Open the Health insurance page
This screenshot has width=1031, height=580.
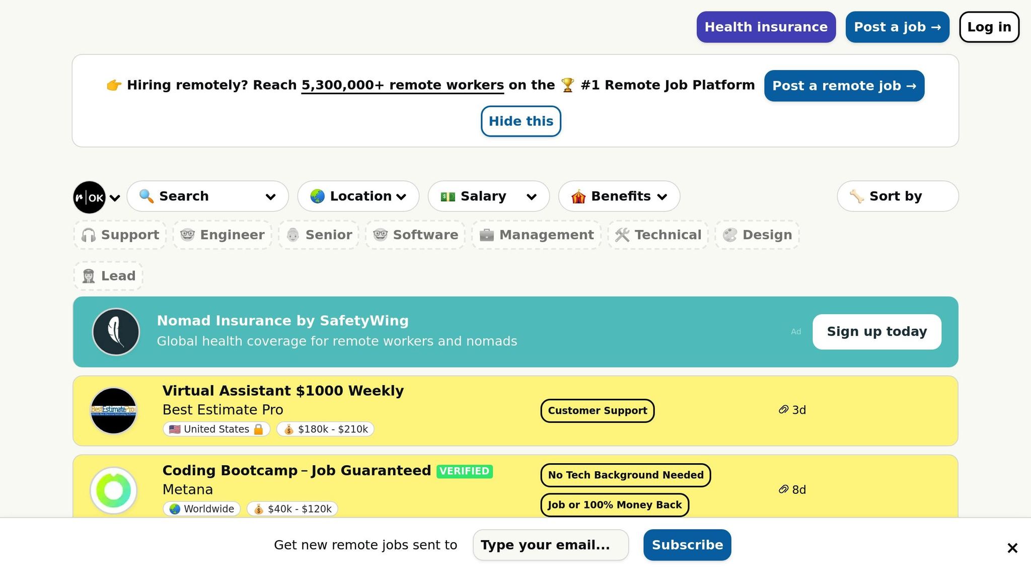pyautogui.click(x=766, y=27)
